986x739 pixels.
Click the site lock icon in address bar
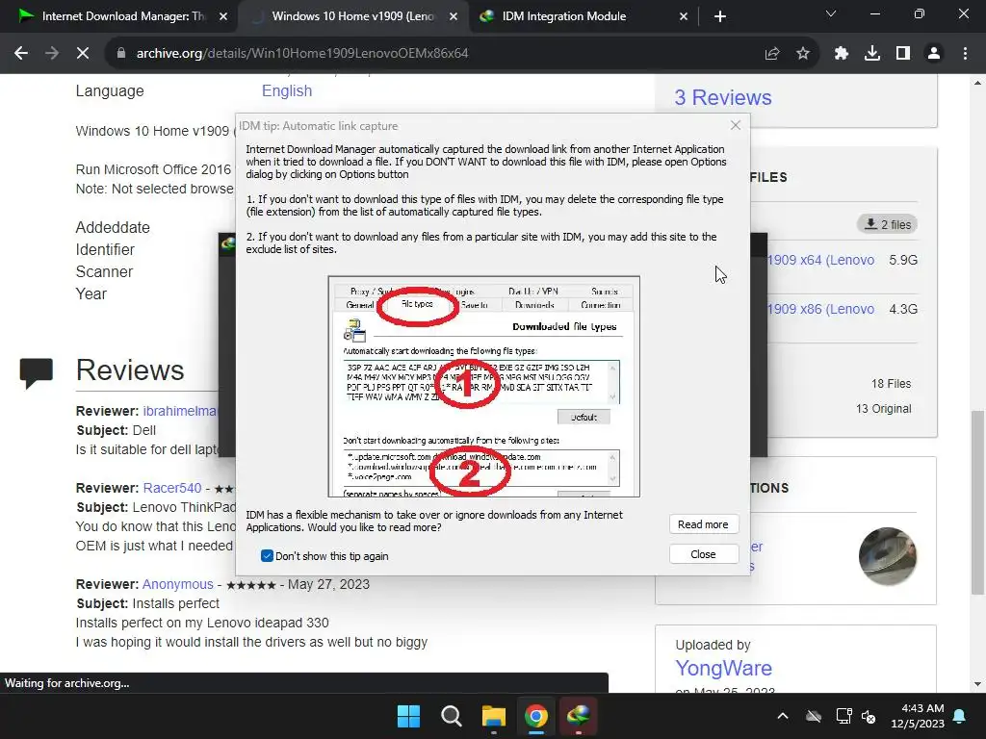pyautogui.click(x=121, y=54)
